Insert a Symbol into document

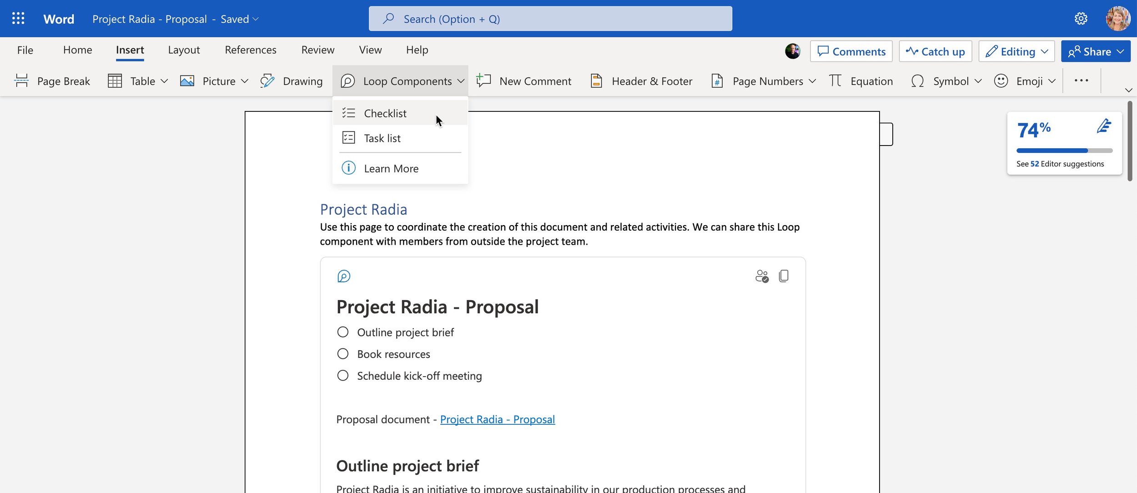pyautogui.click(x=946, y=80)
